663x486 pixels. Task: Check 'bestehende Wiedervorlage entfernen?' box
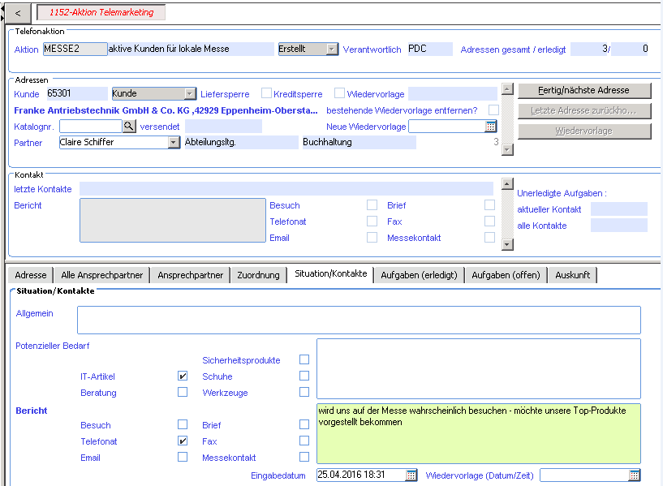coord(493,110)
